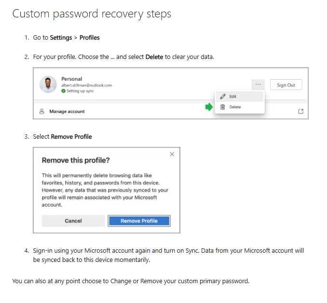The image size is (327, 303).
Task: Click the Manage account label
Action: [67, 112]
